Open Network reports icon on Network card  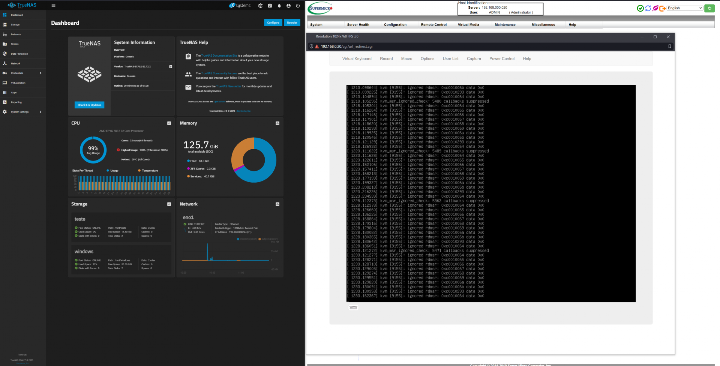click(x=277, y=204)
